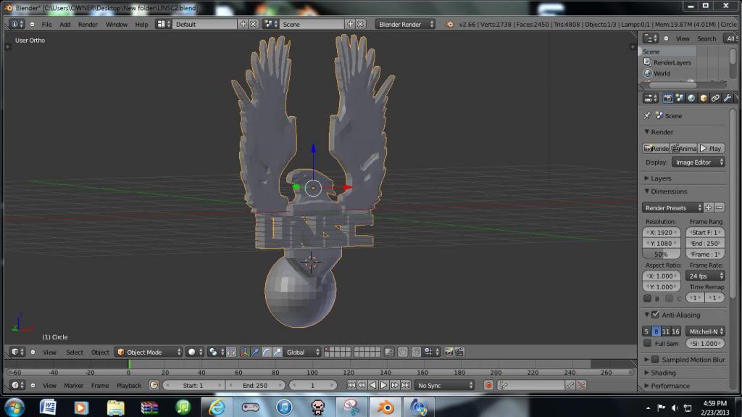Open the timeline Playback menu
Viewport: 742px width, 417px height.
pyautogui.click(x=129, y=385)
